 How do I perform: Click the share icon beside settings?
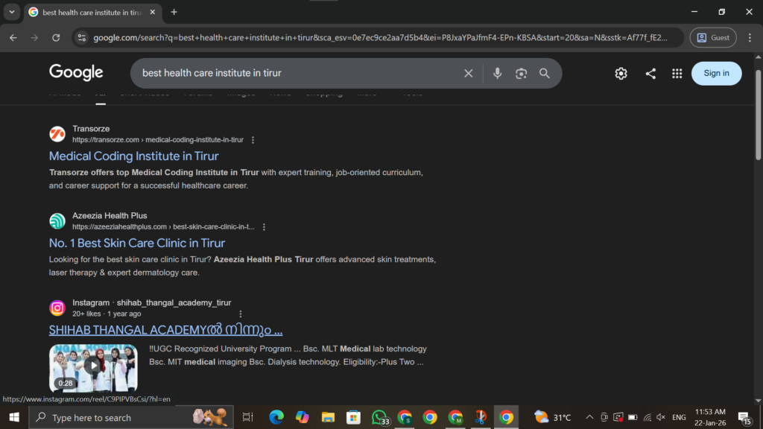(x=650, y=73)
